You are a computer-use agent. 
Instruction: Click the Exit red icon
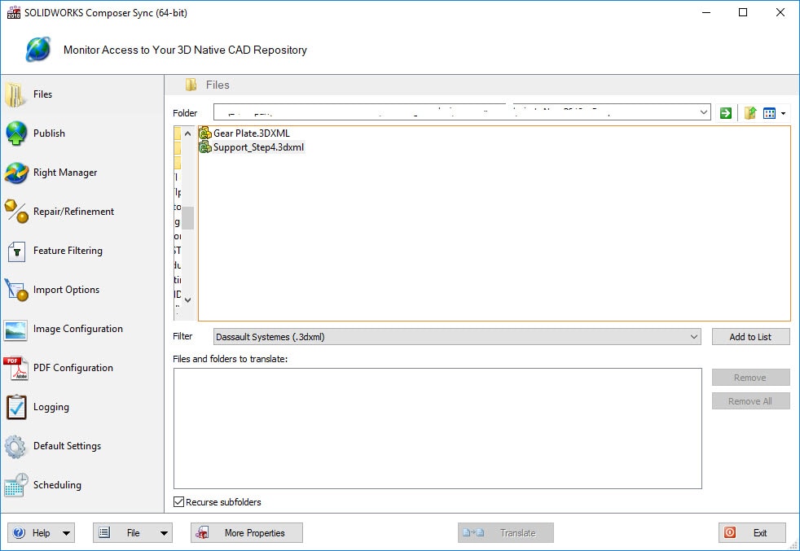click(x=730, y=532)
